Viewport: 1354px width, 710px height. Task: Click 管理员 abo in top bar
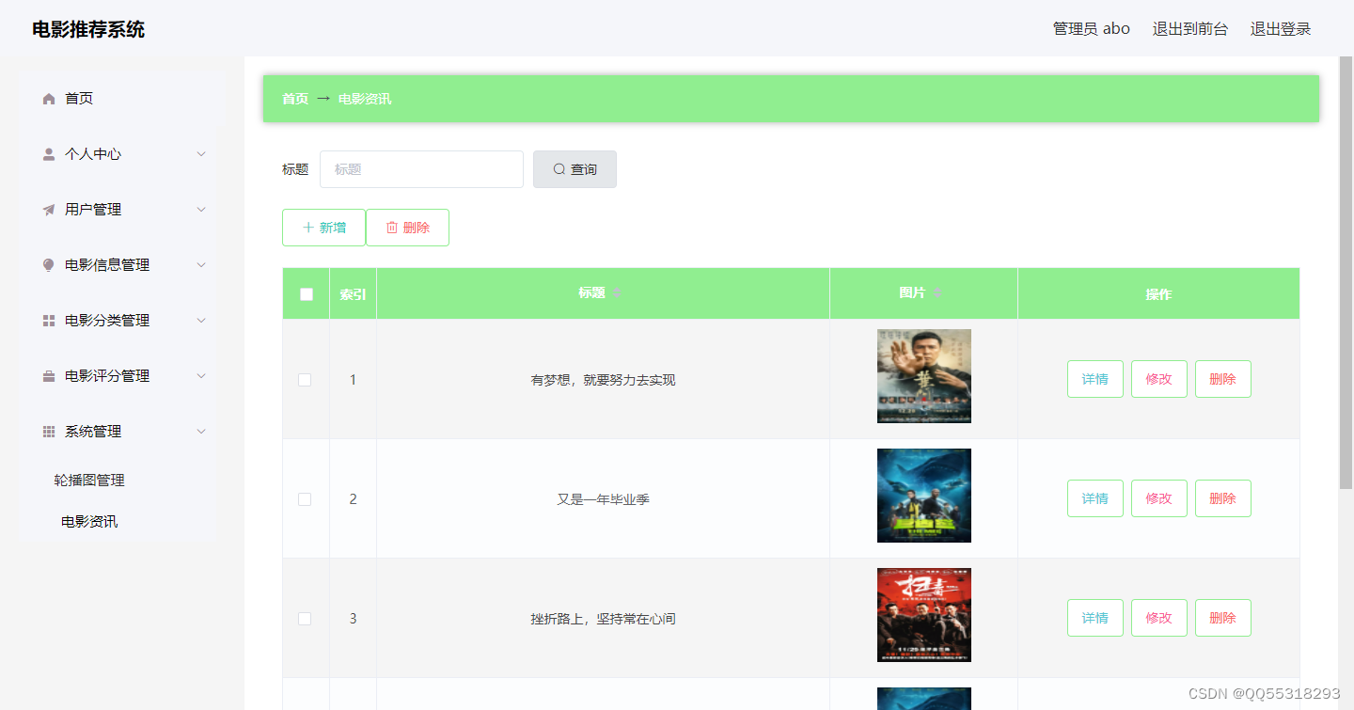tap(1092, 28)
